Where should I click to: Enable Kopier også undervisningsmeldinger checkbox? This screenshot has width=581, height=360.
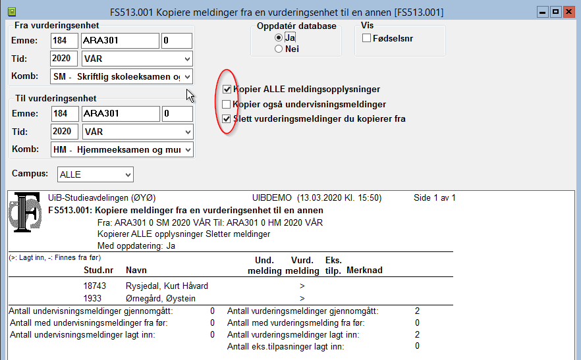coord(227,104)
